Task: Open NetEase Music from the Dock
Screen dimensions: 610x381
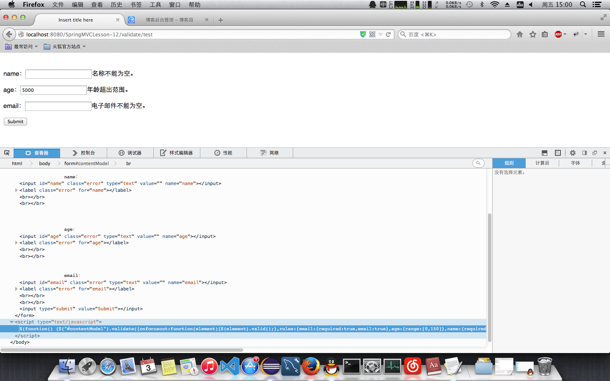Action: [413, 366]
